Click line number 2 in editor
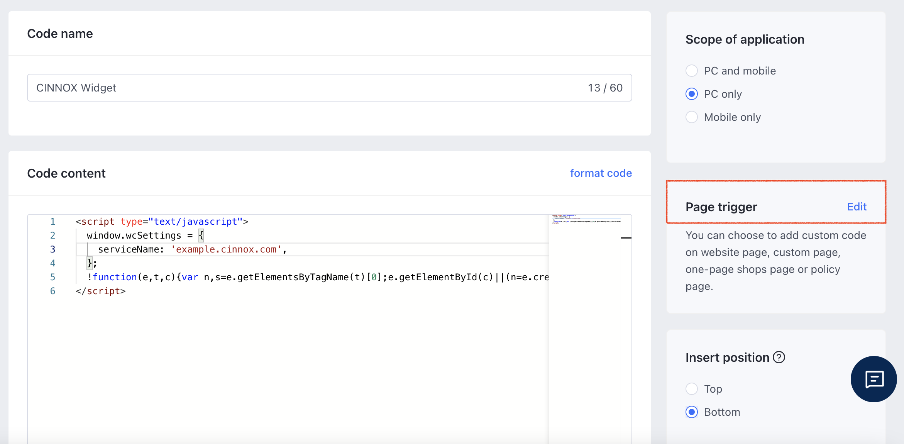 tap(52, 236)
